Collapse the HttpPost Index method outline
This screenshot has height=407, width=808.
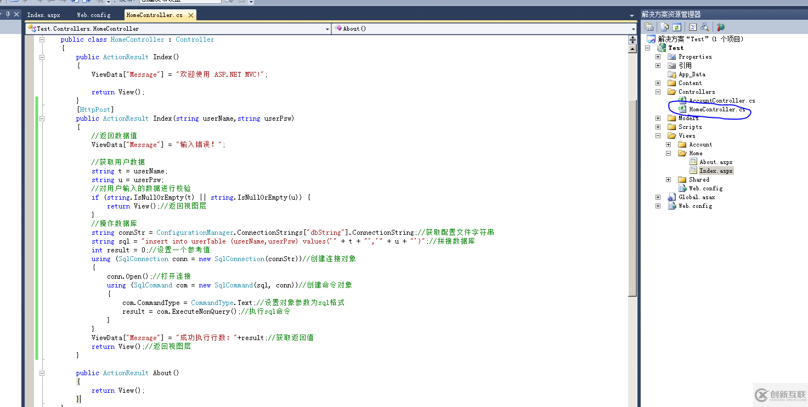[x=42, y=118]
